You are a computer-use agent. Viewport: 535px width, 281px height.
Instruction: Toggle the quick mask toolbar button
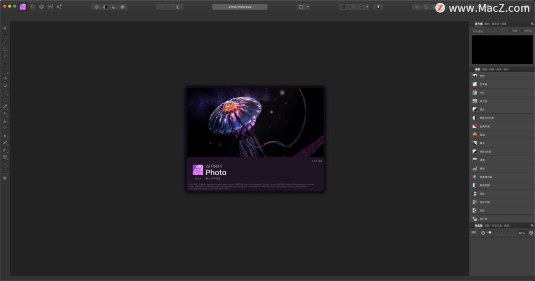click(x=301, y=7)
